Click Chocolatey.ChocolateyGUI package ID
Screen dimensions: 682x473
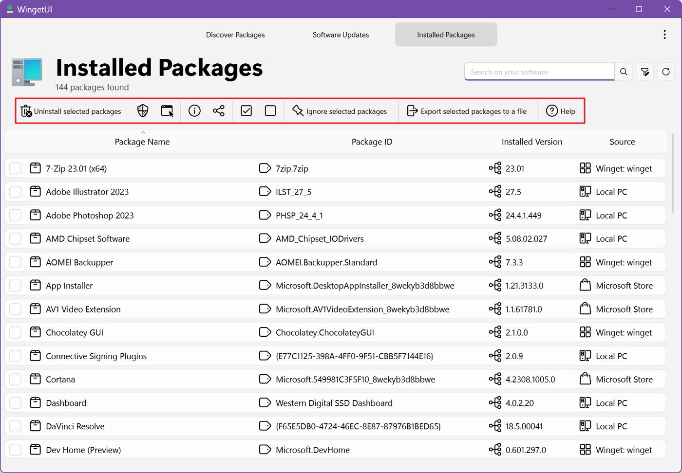click(x=325, y=332)
